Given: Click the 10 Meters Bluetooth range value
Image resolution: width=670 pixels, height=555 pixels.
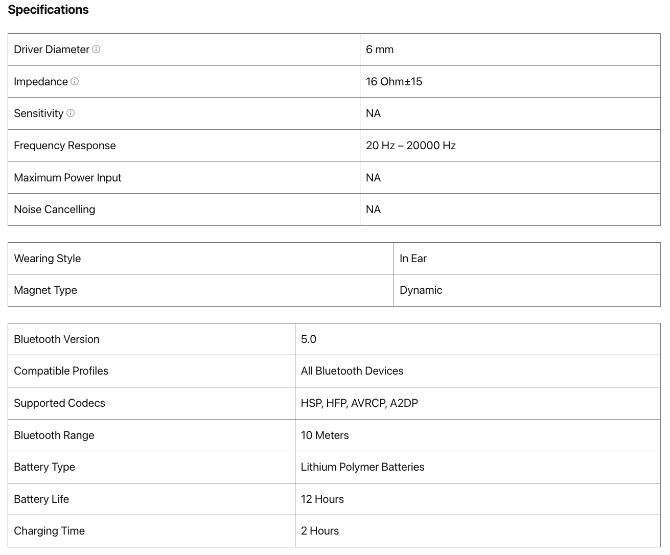Looking at the screenshot, I should coord(325,435).
